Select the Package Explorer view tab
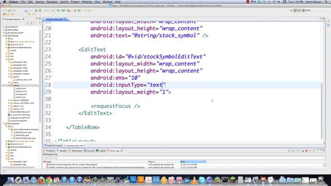The image size is (331, 186). (x=12, y=19)
